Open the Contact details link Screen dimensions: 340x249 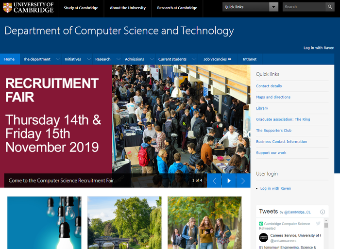pos(269,86)
